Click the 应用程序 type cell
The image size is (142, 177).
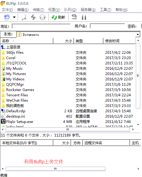click(83, 121)
